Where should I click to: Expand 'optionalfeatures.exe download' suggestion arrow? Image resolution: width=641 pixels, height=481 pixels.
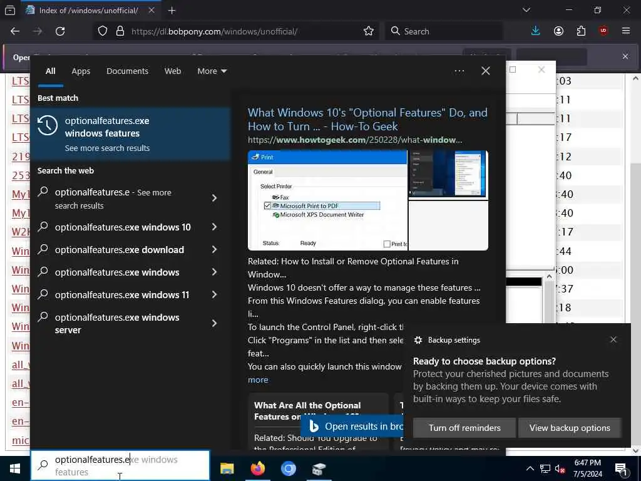214,249
